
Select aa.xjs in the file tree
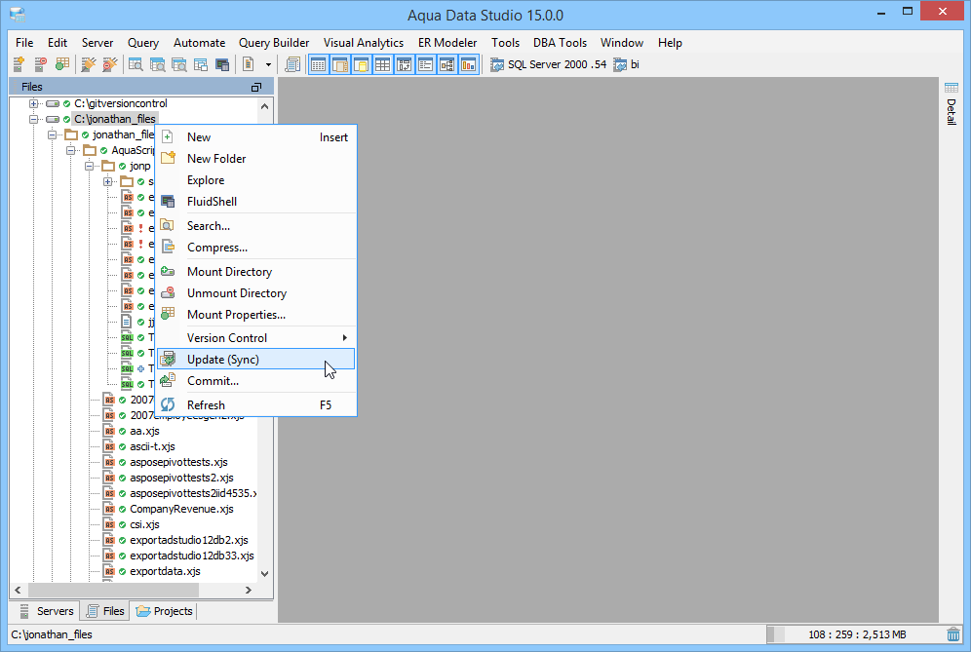144,431
